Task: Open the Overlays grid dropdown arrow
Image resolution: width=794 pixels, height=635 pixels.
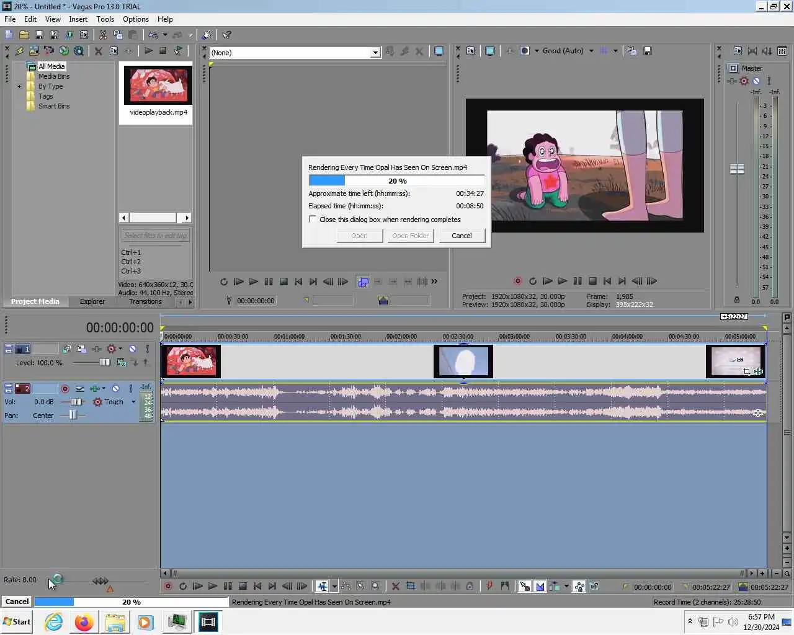Action: click(615, 51)
